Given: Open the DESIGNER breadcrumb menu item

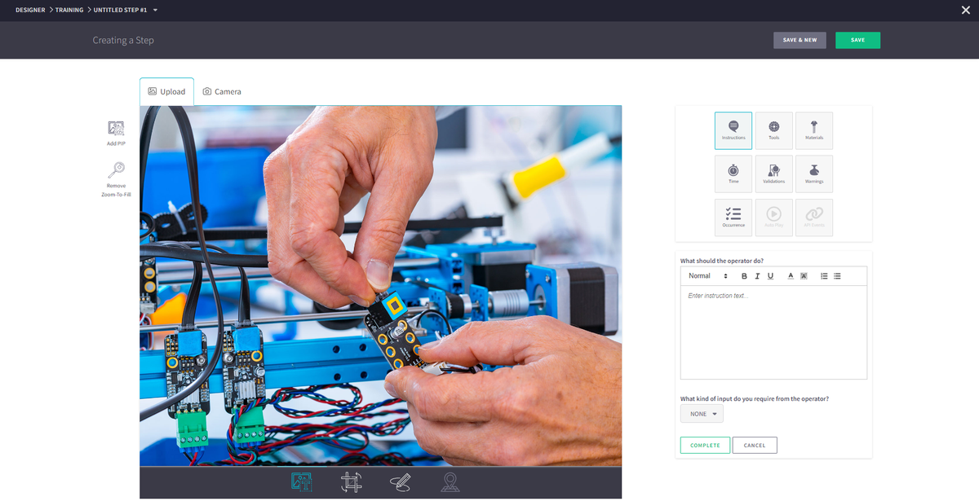Looking at the screenshot, I should click(x=29, y=11).
